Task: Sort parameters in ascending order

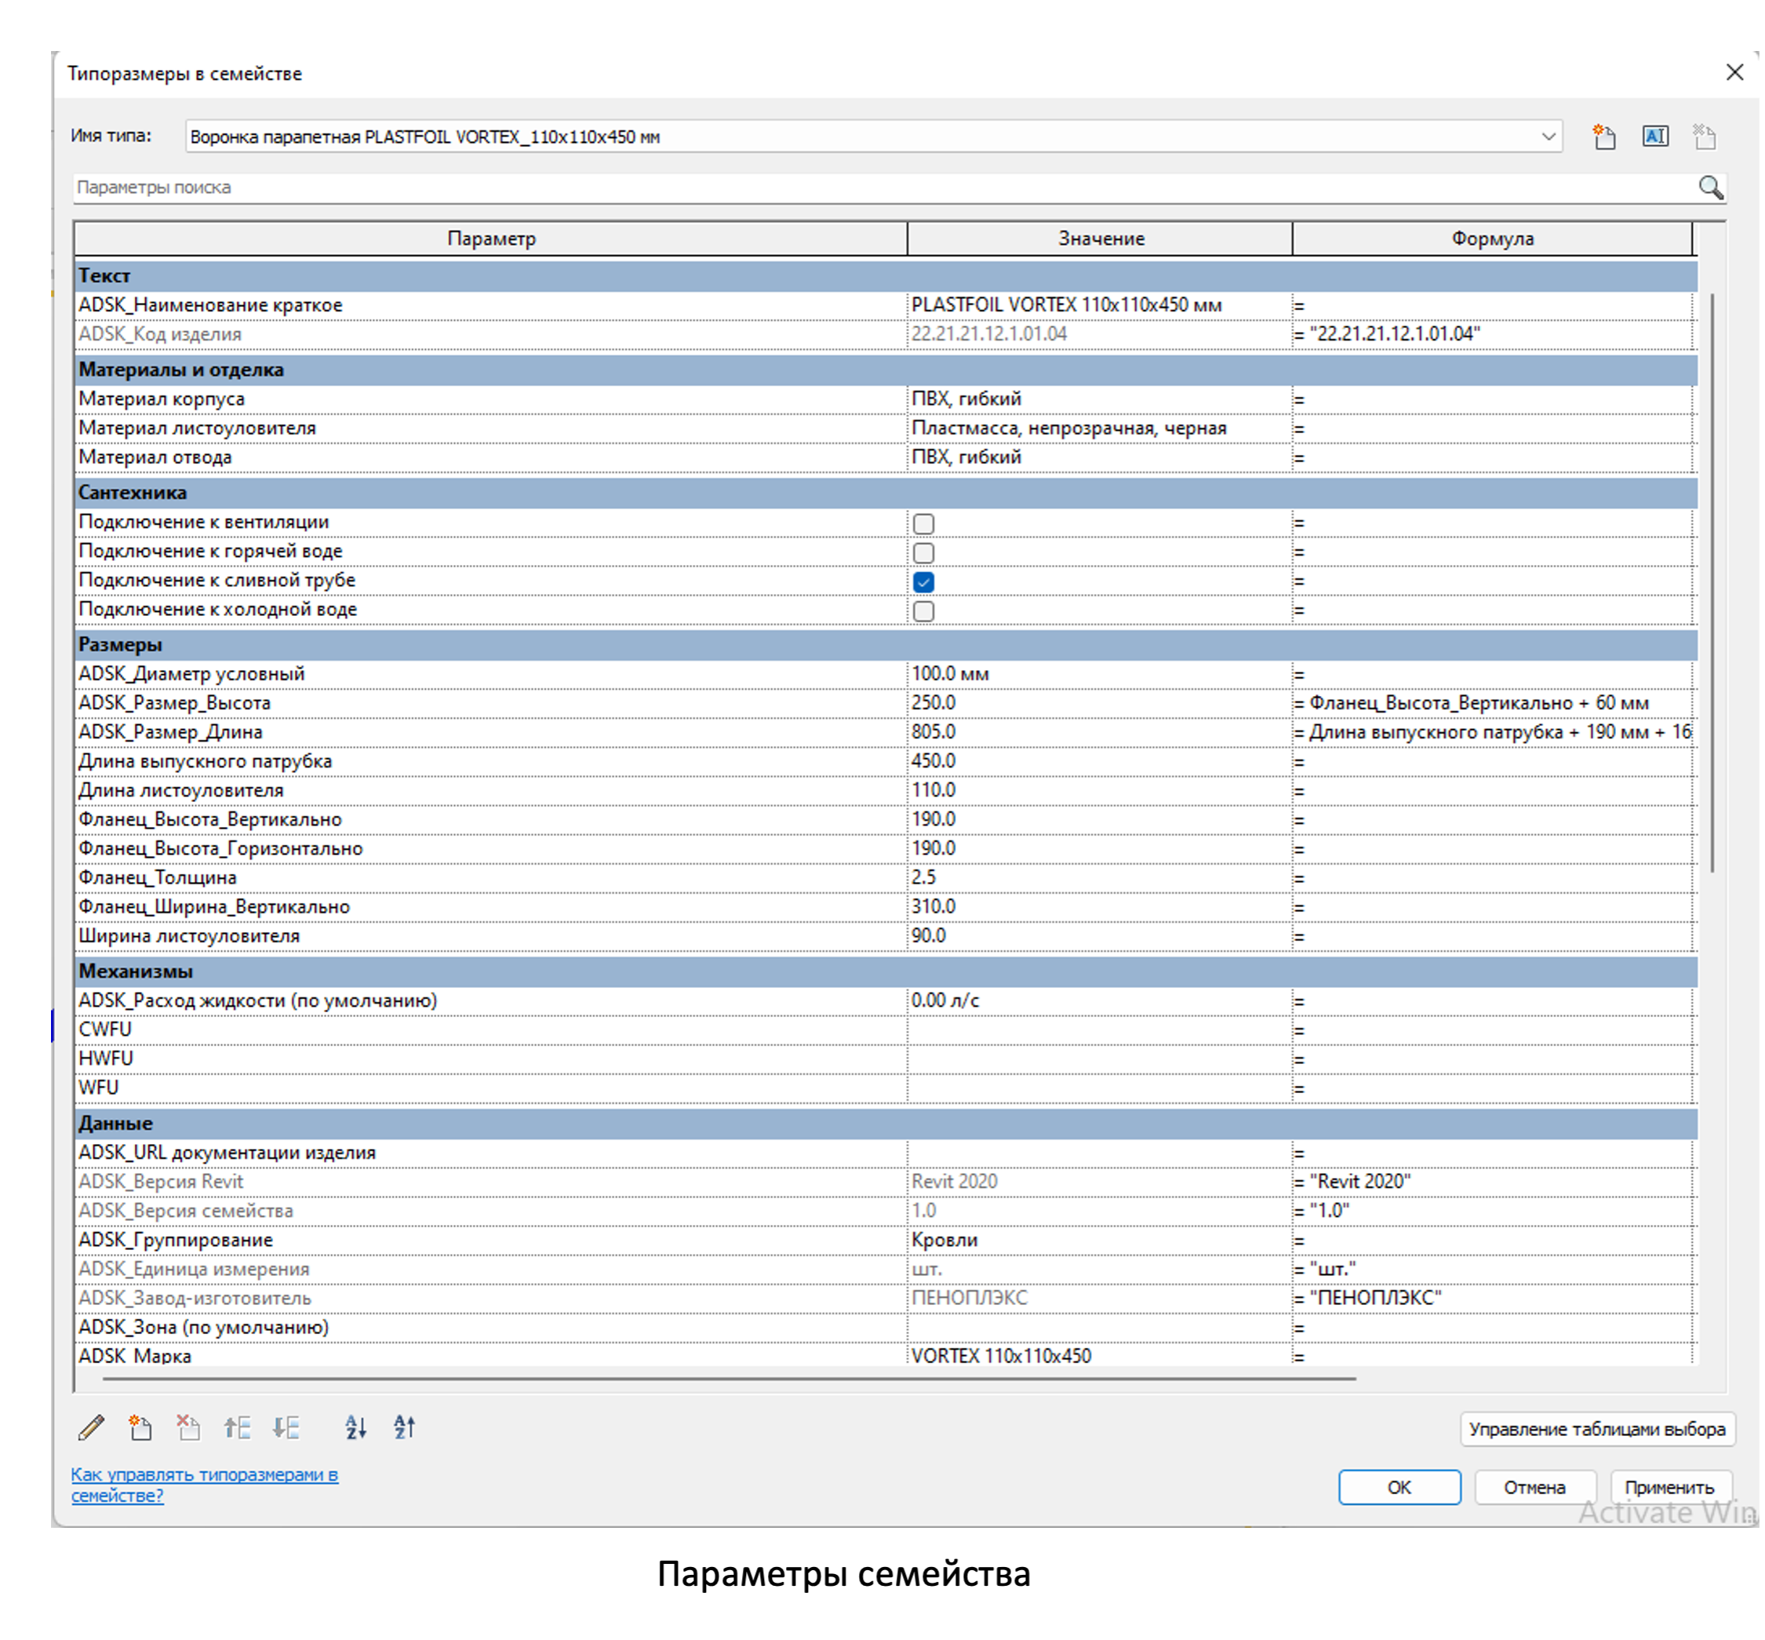Action: (x=355, y=1427)
